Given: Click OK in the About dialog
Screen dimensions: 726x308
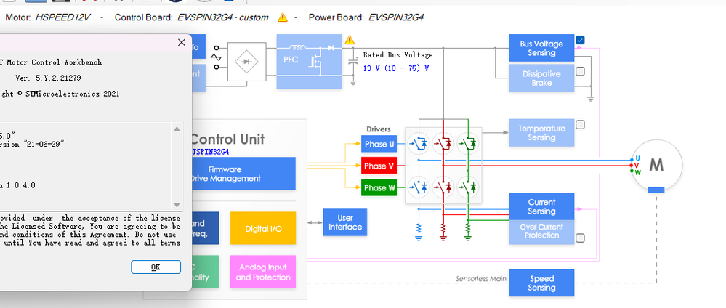Looking at the screenshot, I should (156, 267).
